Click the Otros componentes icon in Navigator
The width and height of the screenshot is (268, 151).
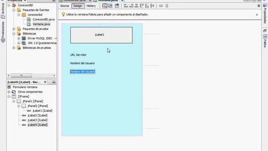click(14, 92)
